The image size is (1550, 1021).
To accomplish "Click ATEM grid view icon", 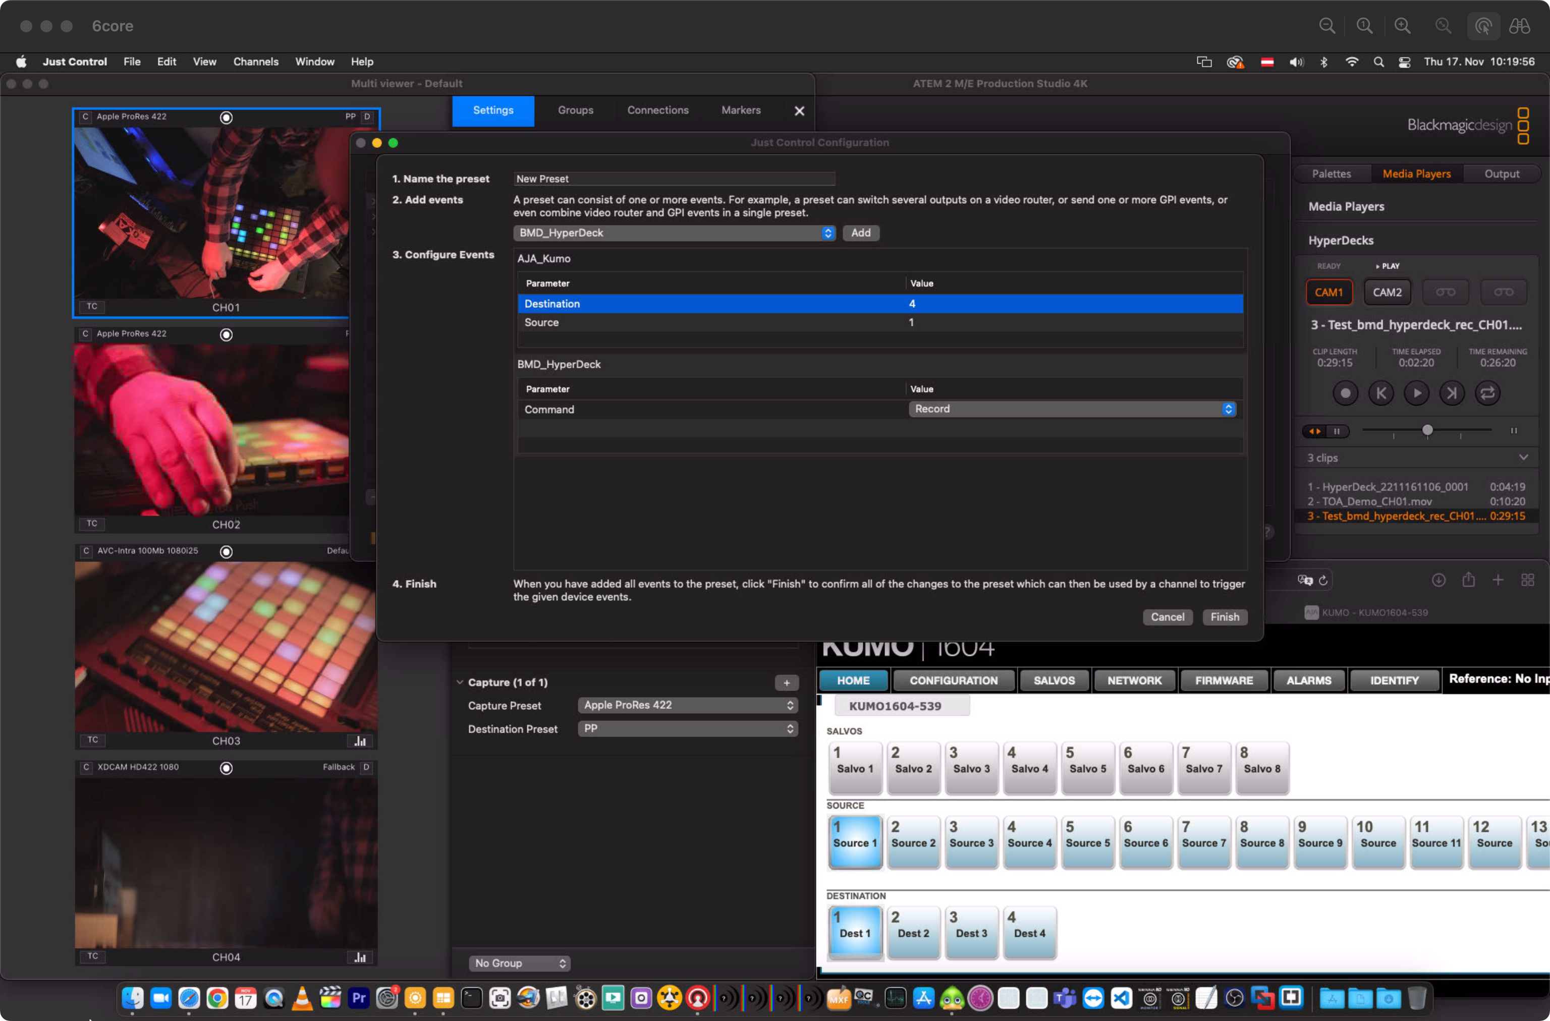I will (1528, 580).
